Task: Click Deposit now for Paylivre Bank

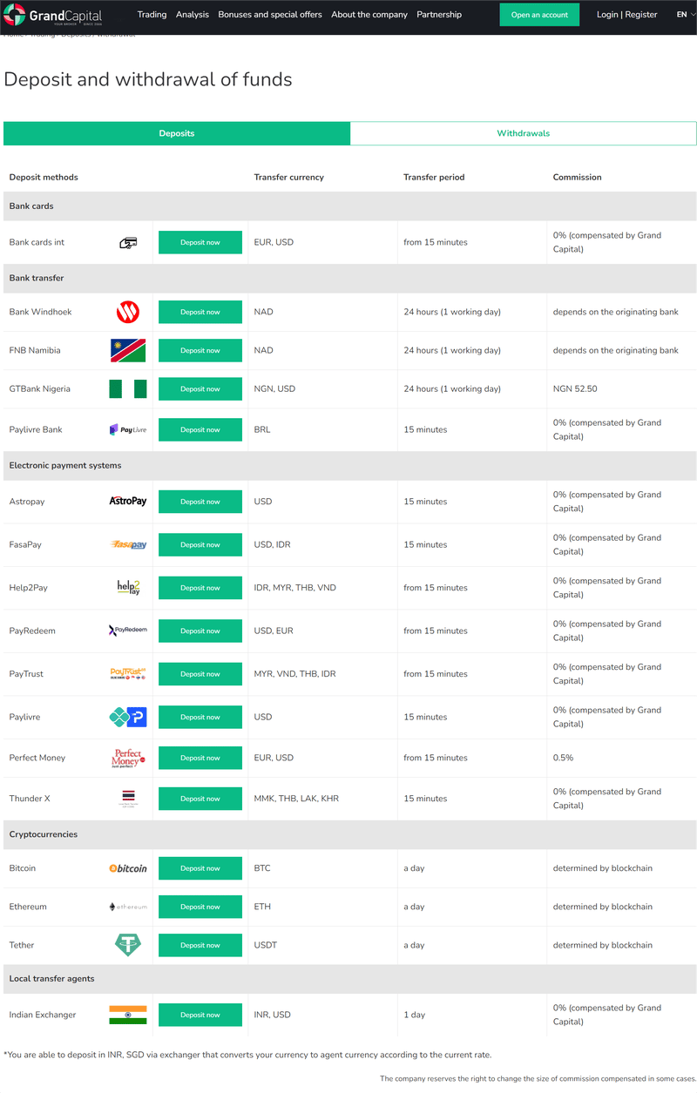Action: coord(200,429)
